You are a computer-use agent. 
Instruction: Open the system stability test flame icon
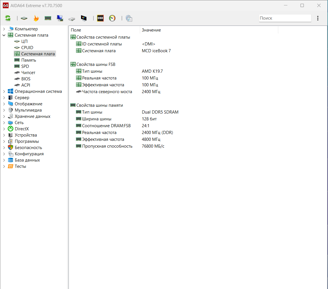(x=36, y=18)
